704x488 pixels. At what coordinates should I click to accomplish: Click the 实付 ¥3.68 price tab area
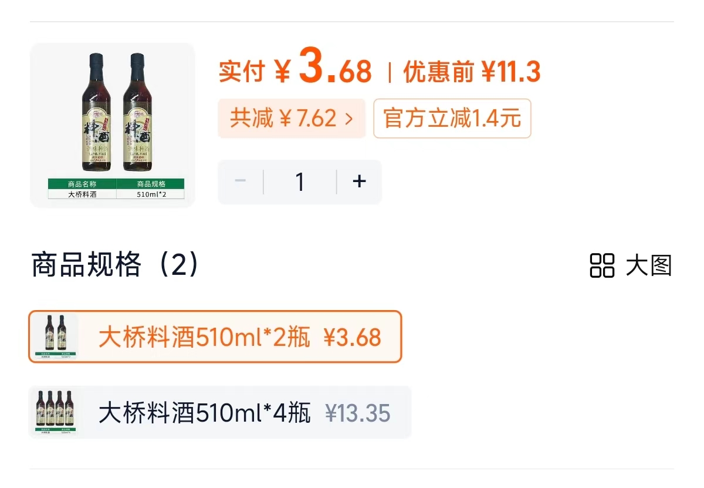click(293, 70)
